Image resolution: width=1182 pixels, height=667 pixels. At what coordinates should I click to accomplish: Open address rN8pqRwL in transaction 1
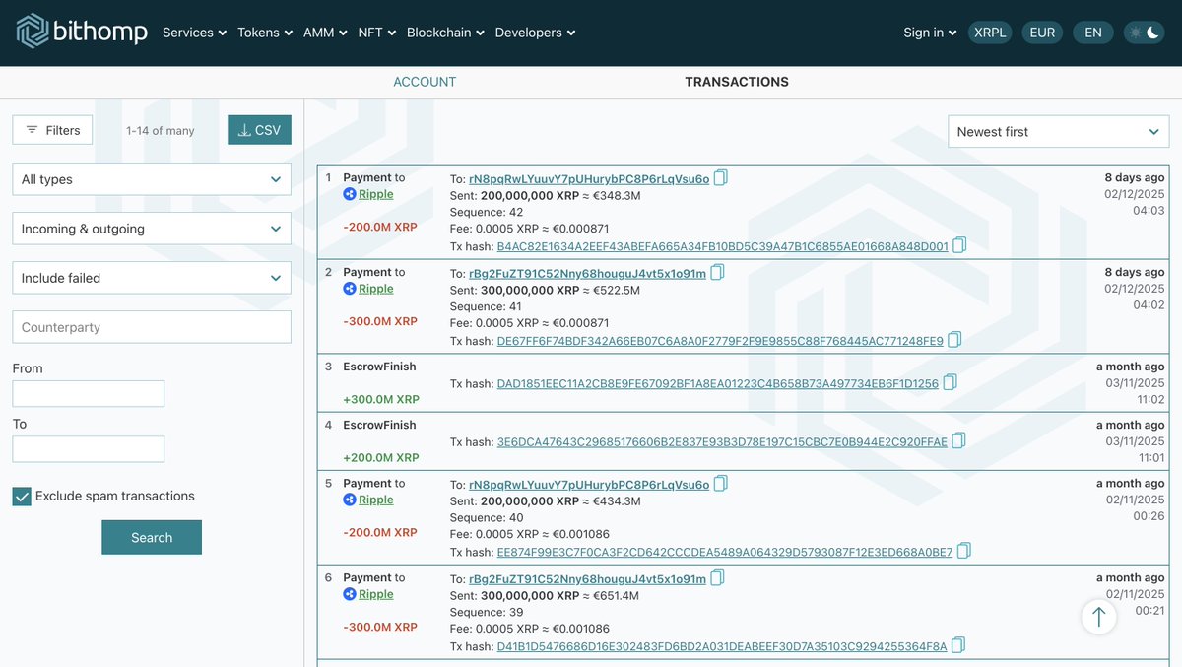pos(589,179)
